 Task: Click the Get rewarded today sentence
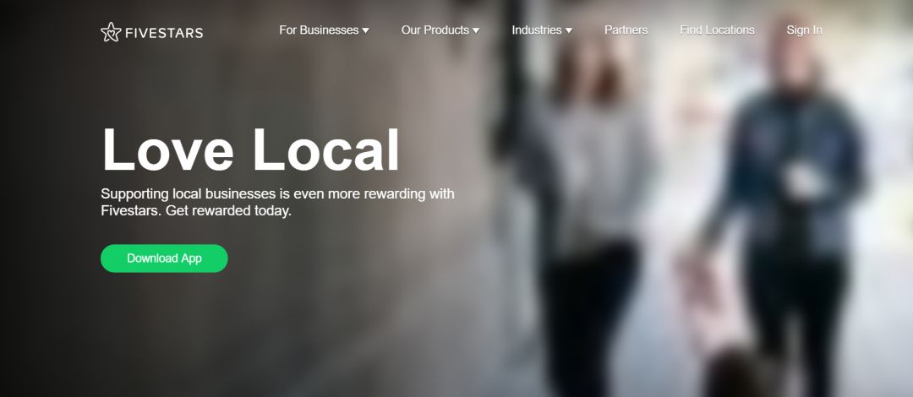tap(228, 211)
